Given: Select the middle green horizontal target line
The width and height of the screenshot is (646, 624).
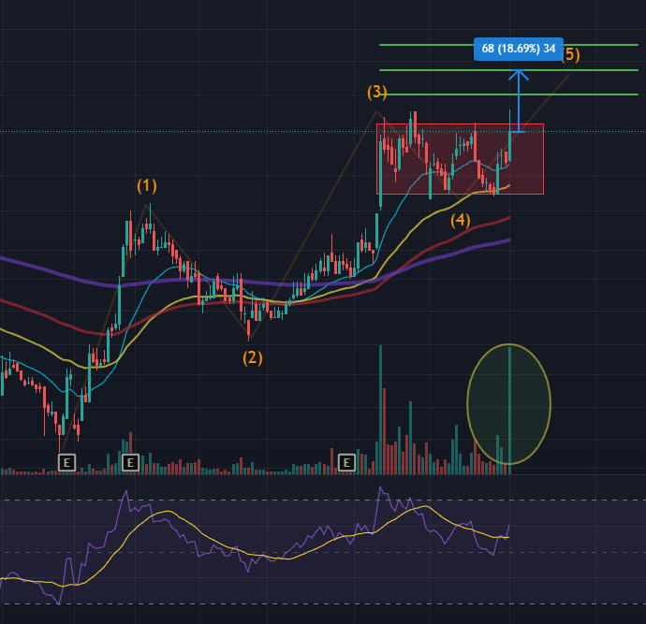Looking at the screenshot, I should point(508,70).
